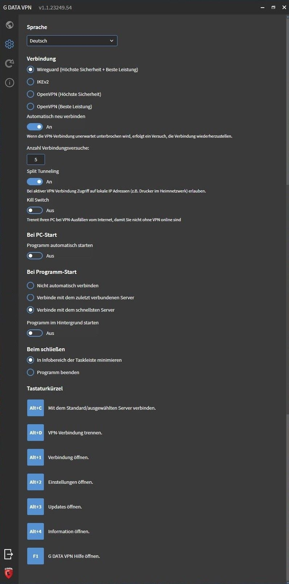Click the Anzahl Verbindungsversuche number field
The height and width of the screenshot is (584, 289).
tap(36, 159)
